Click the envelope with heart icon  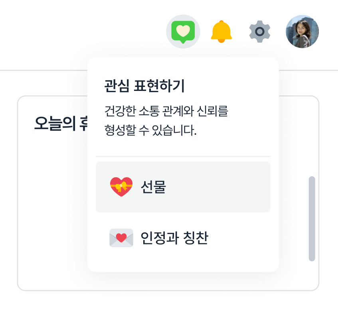coord(121,238)
